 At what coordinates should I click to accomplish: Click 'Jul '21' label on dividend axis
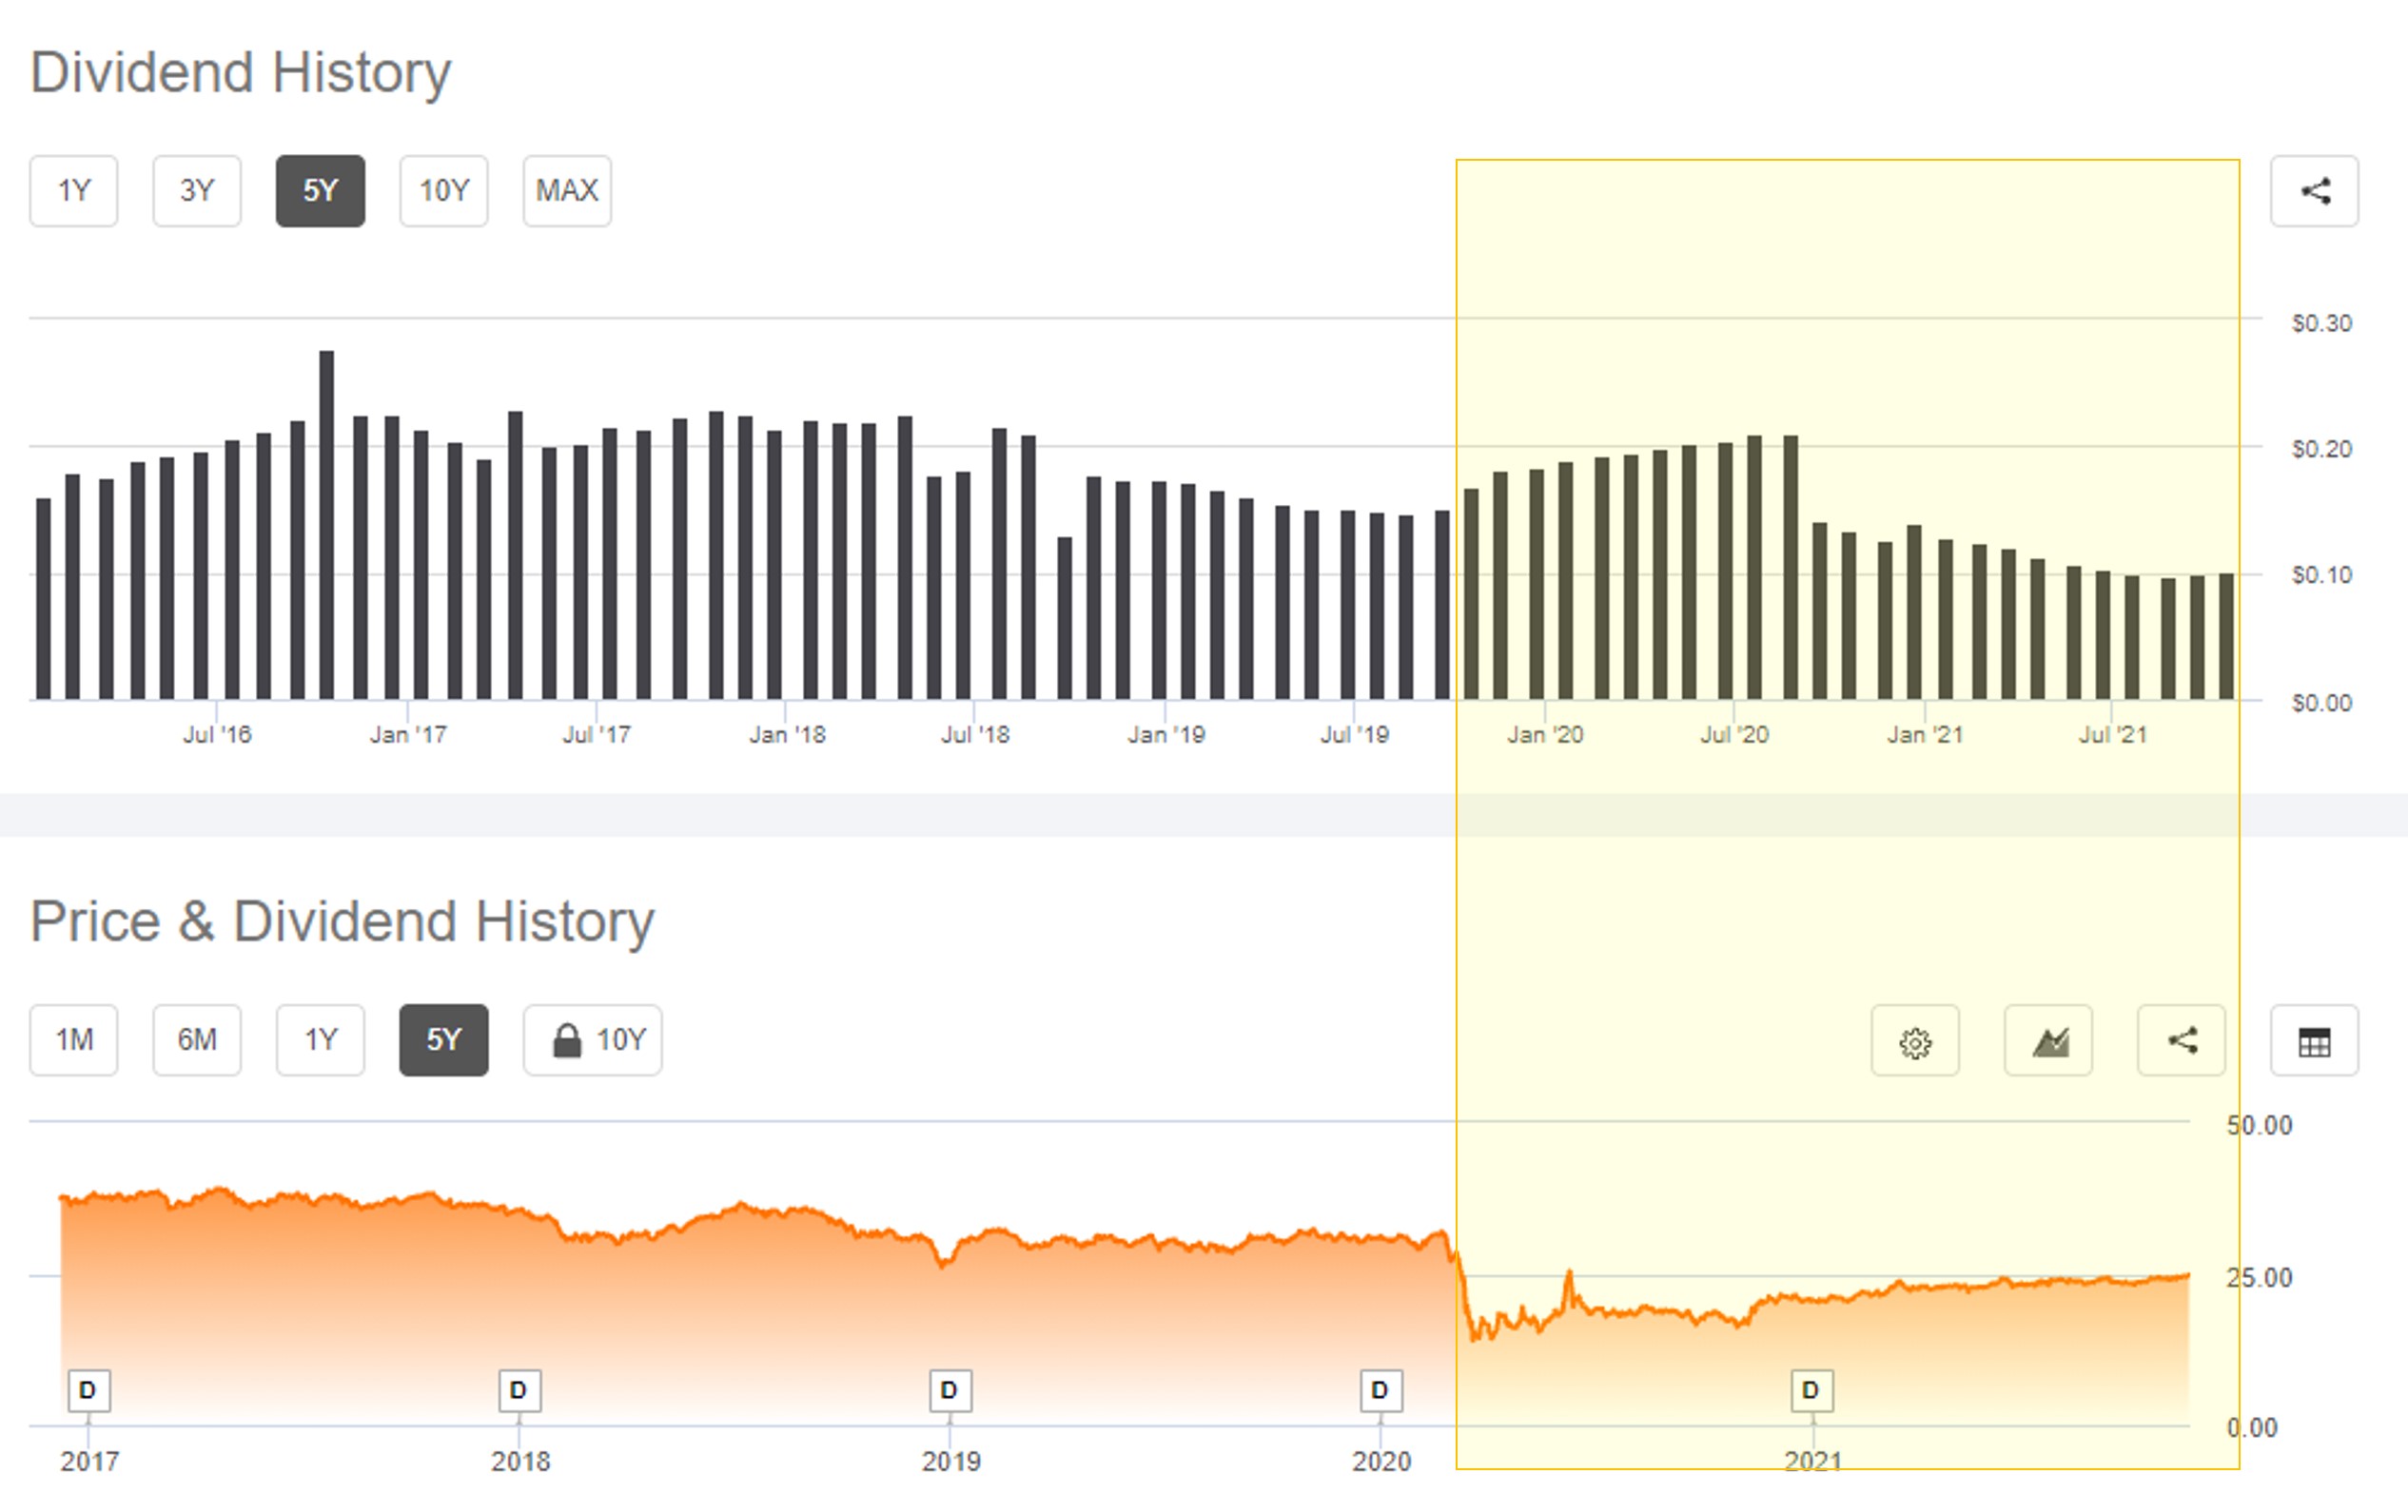tap(2112, 734)
